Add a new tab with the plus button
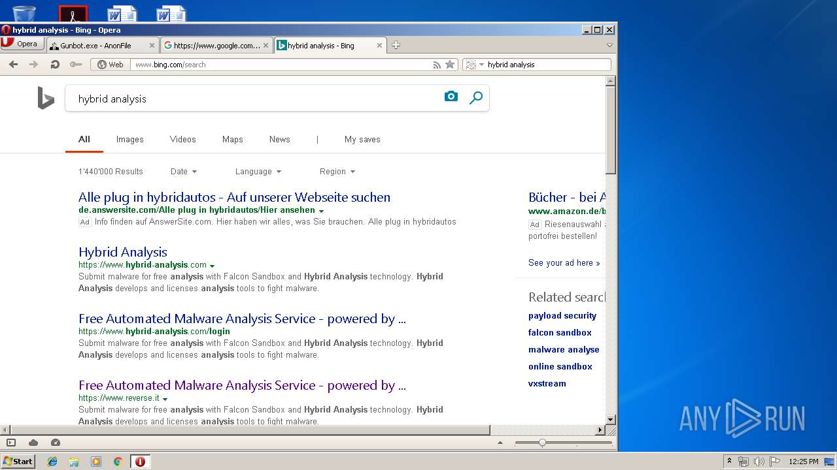The height and width of the screenshot is (470, 837). [396, 45]
